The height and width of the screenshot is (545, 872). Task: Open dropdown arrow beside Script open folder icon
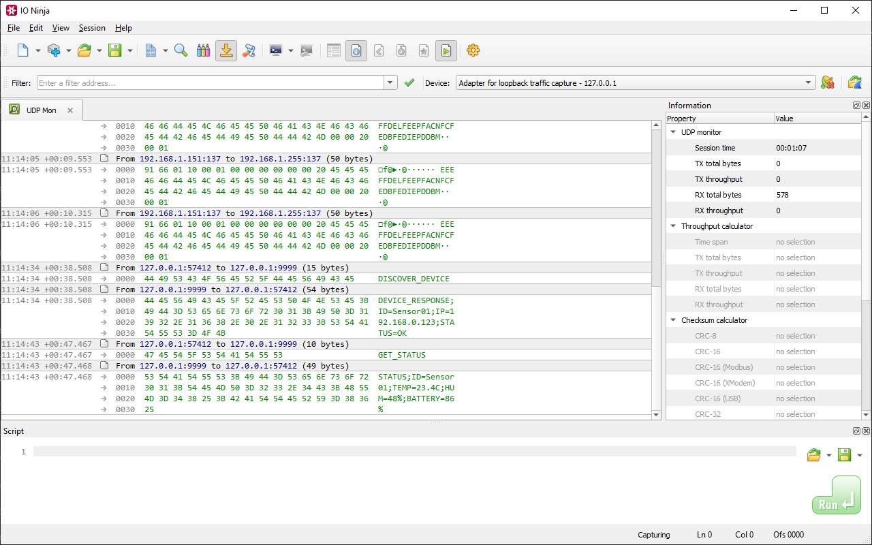(x=828, y=456)
